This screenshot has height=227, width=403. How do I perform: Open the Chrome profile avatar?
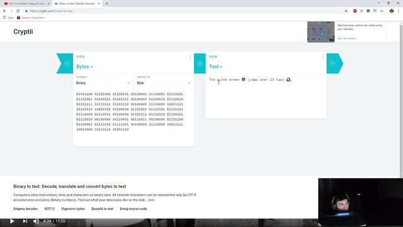(392, 11)
